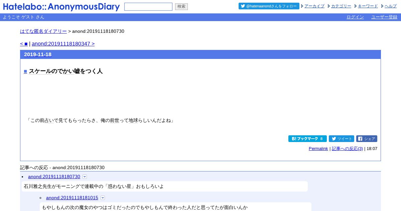Image resolution: width=401 pixels, height=211 pixels.
Task: Open the カテゴリー category link
Action: [341, 6]
